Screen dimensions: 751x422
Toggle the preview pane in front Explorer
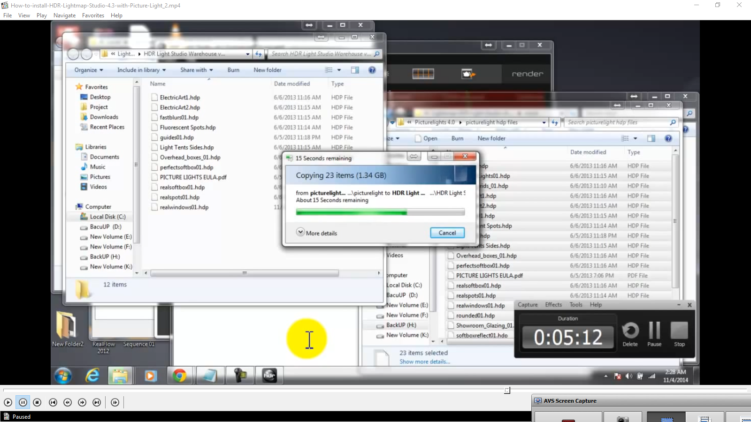[x=355, y=70]
